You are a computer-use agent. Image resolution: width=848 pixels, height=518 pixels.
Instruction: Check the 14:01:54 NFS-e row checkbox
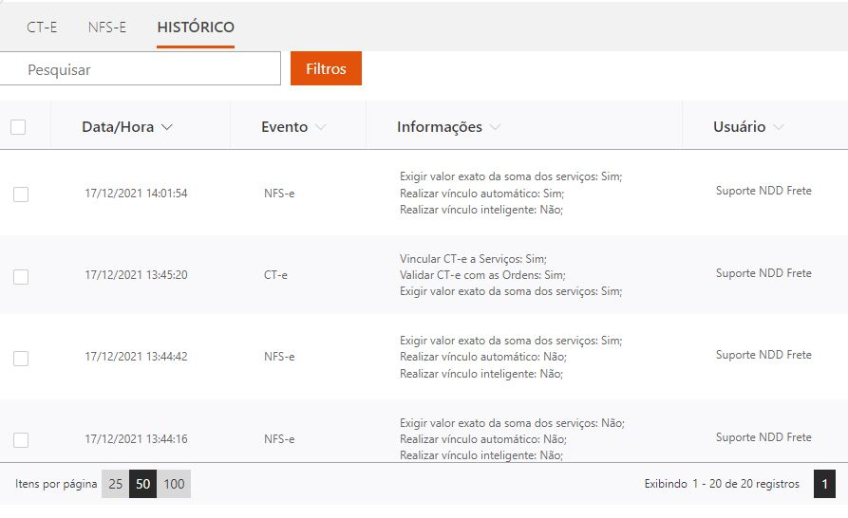coord(21,194)
